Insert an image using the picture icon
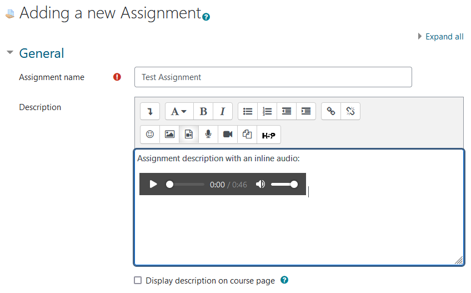This screenshot has height=293, width=471. tap(169, 134)
